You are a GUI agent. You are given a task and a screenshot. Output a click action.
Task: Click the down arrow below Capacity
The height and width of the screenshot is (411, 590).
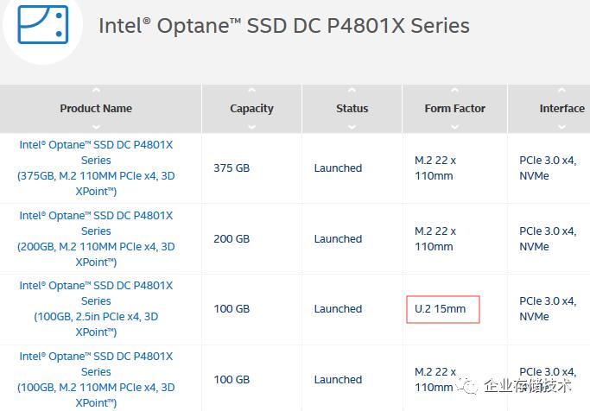(251, 126)
